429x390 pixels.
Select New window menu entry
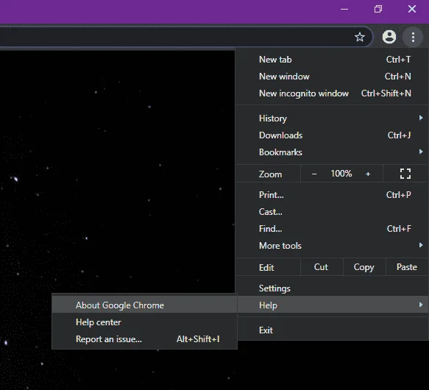coord(333,77)
